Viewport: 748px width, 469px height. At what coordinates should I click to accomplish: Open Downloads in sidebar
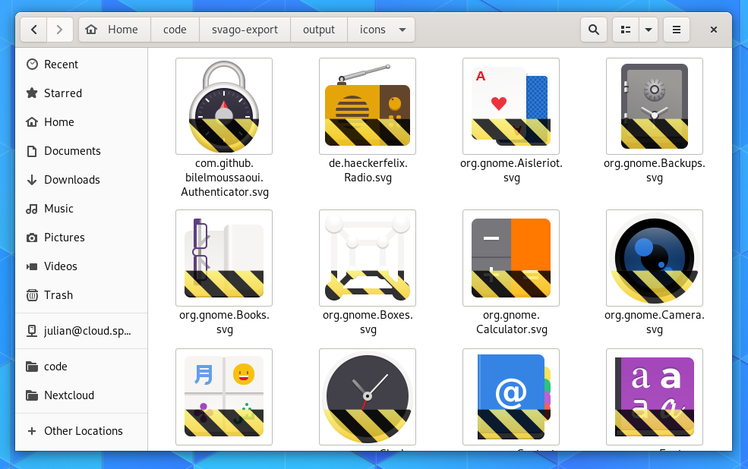[x=81, y=180]
